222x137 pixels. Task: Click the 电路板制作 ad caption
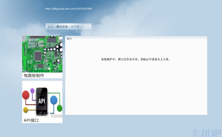34,75
